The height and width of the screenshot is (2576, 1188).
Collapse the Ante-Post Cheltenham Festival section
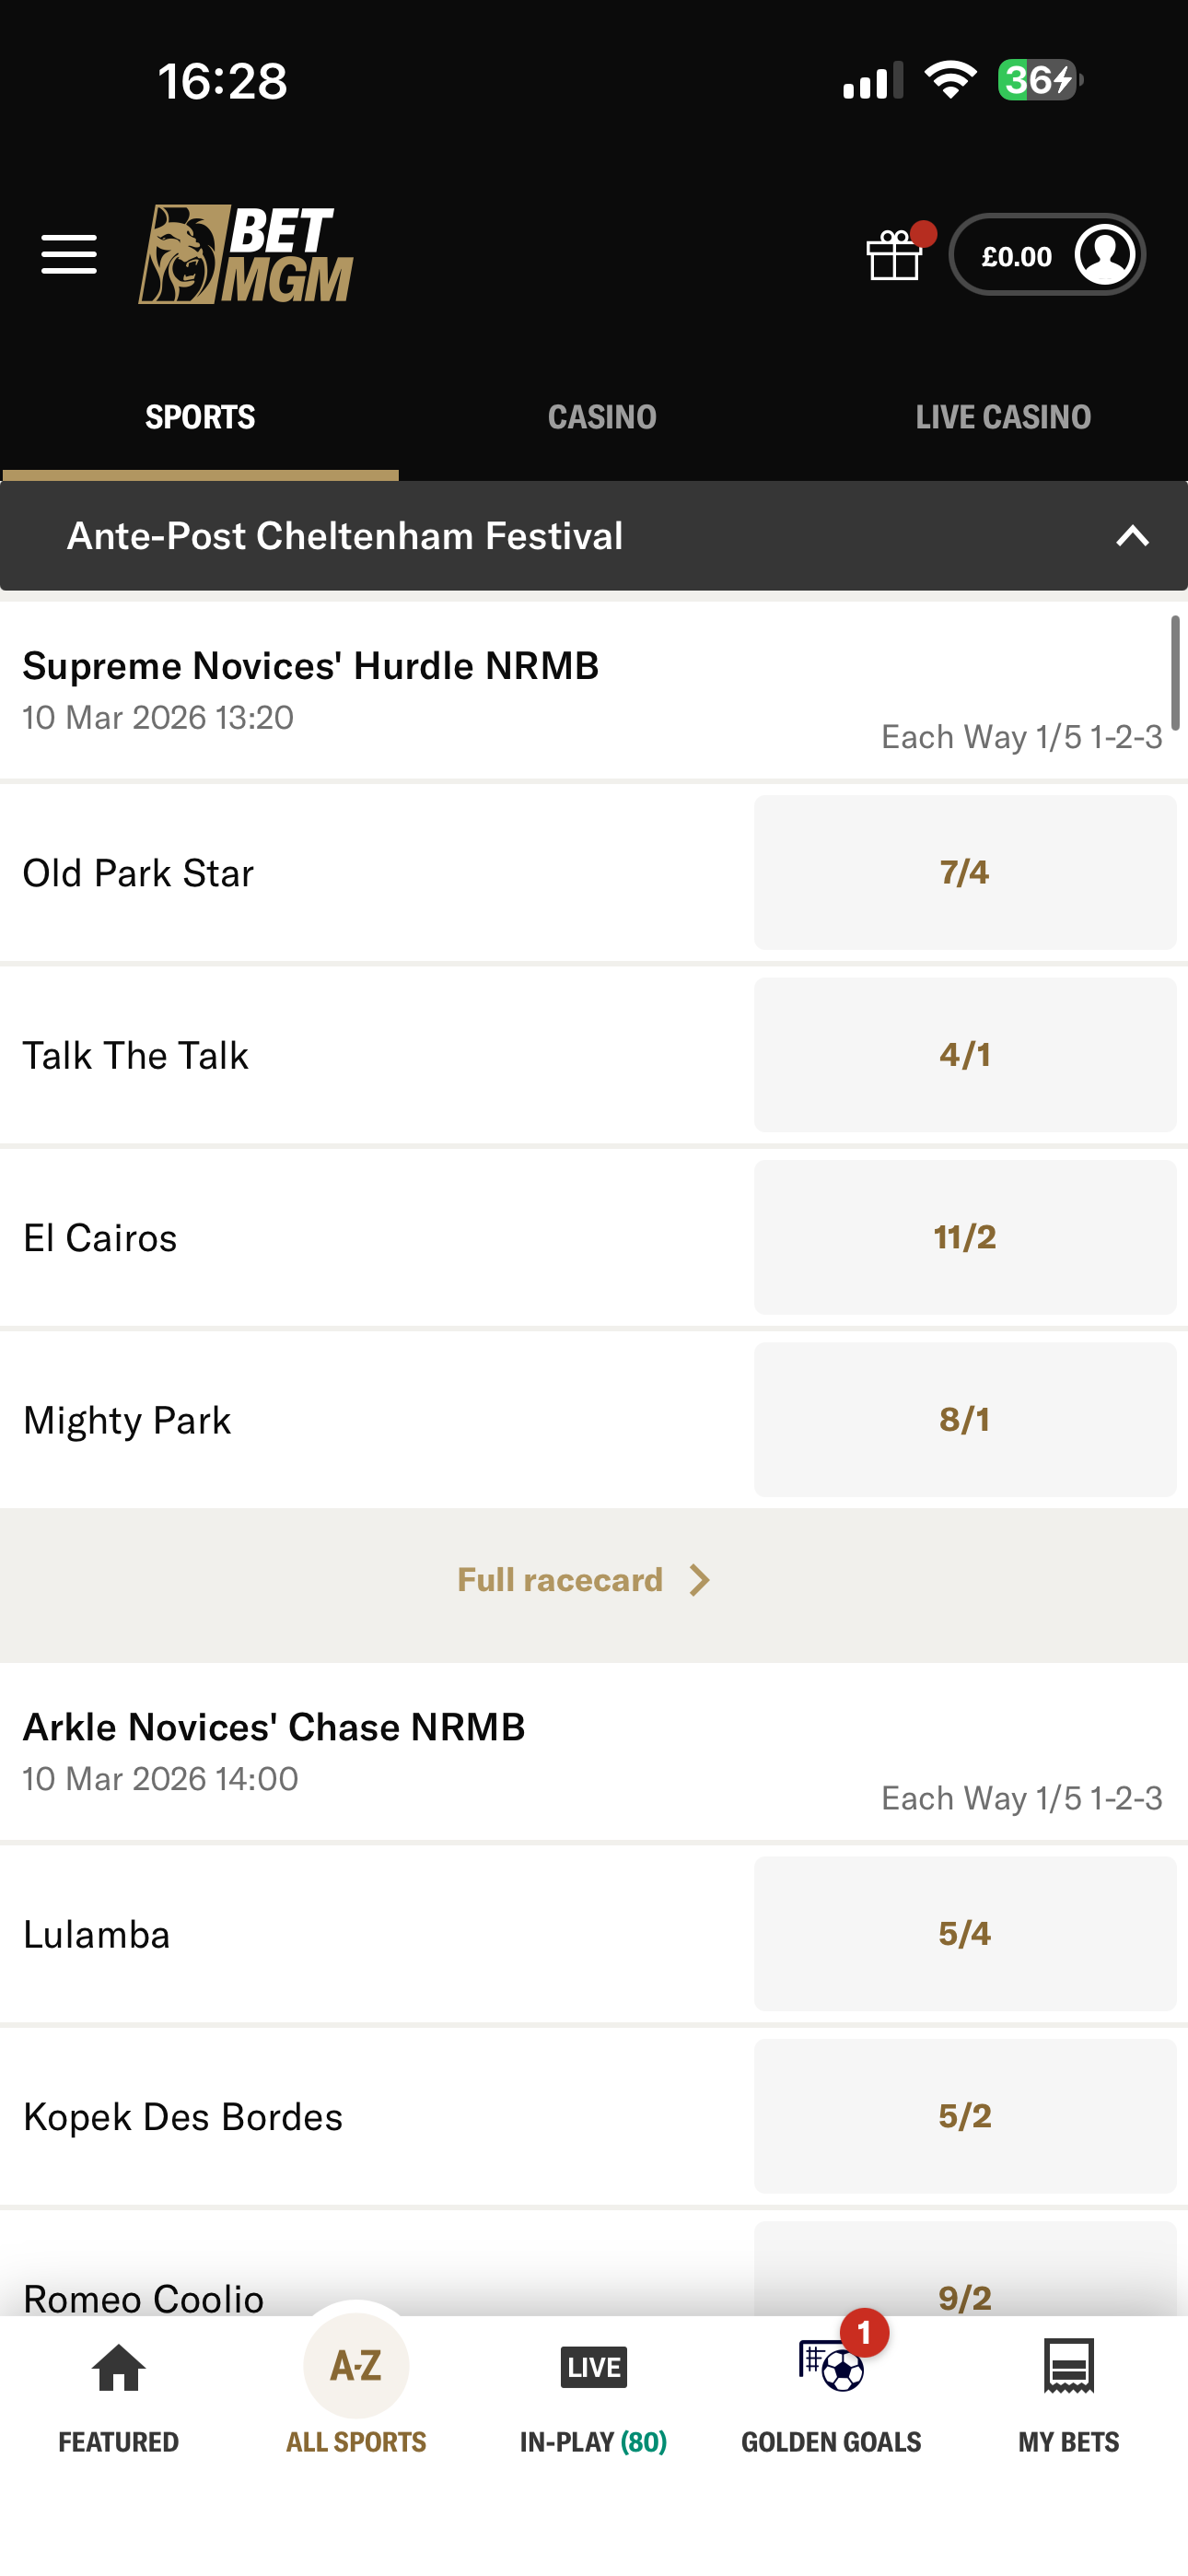[x=1132, y=536]
